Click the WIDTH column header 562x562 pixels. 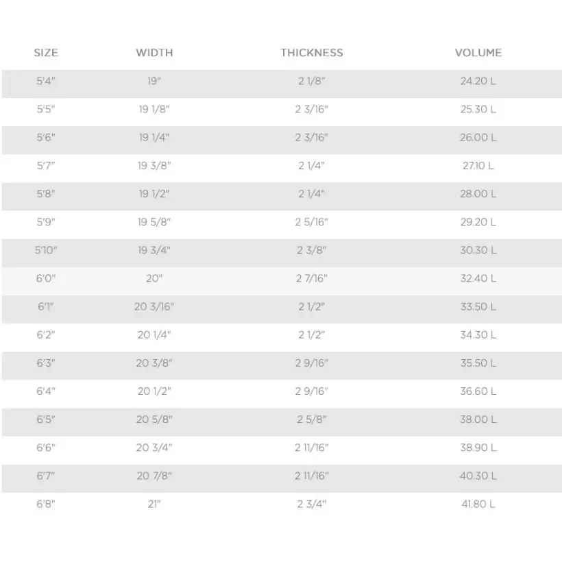pos(154,53)
